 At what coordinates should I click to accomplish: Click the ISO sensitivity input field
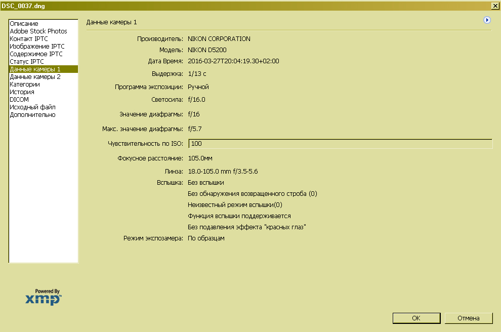point(340,144)
